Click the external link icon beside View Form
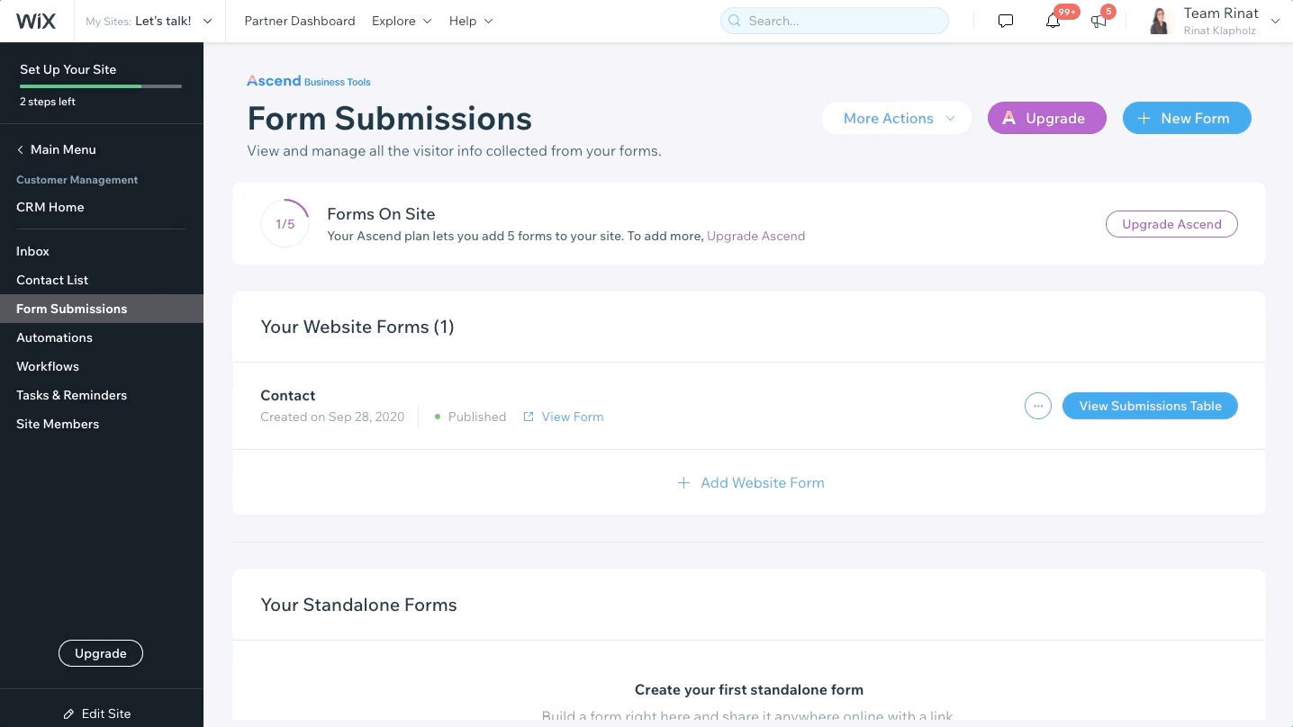Screen dimensions: 1293x727 coord(529,417)
